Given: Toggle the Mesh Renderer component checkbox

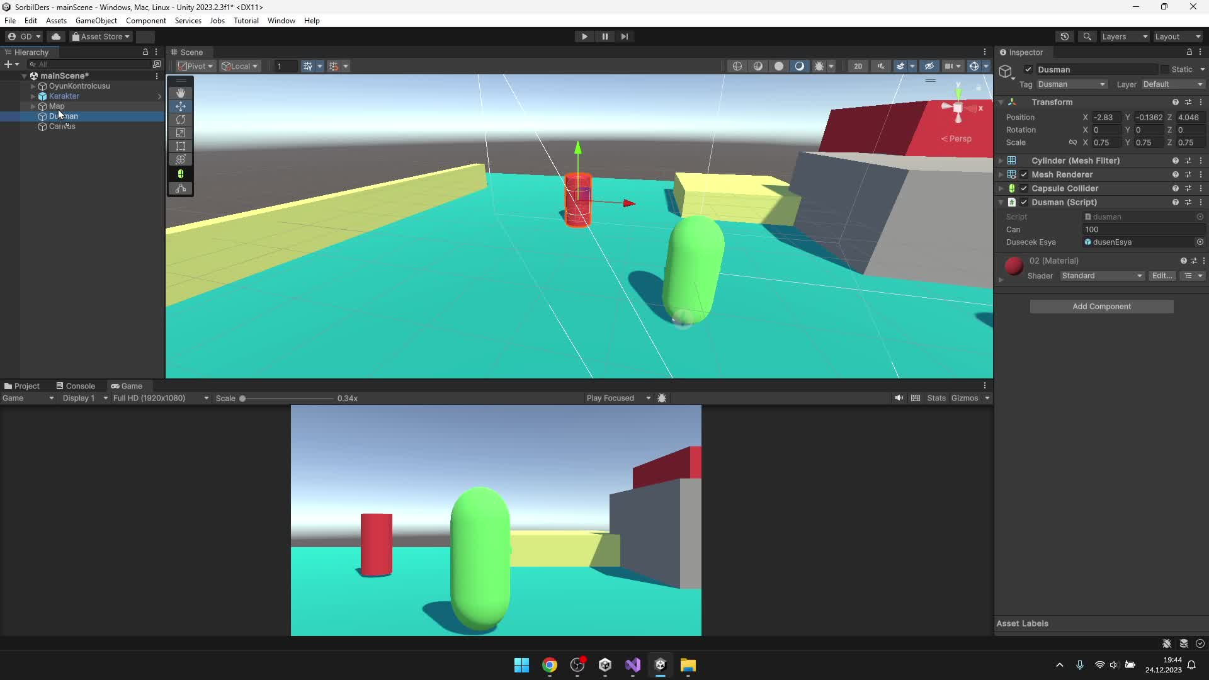Looking at the screenshot, I should pos(1023,174).
